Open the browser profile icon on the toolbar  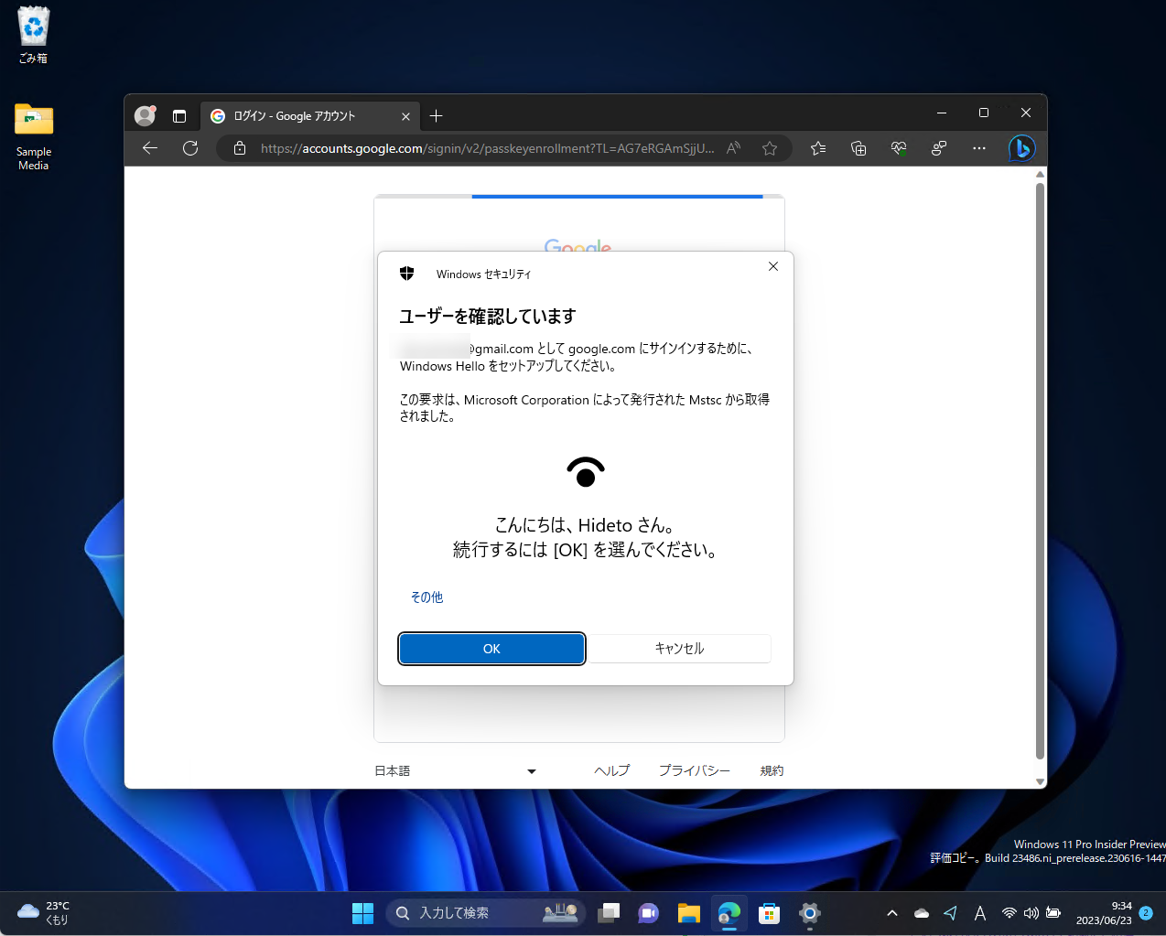(x=144, y=115)
